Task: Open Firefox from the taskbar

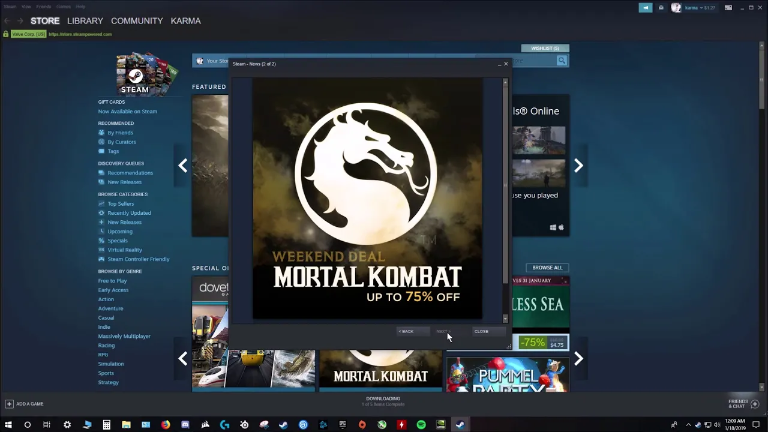Action: point(166,425)
